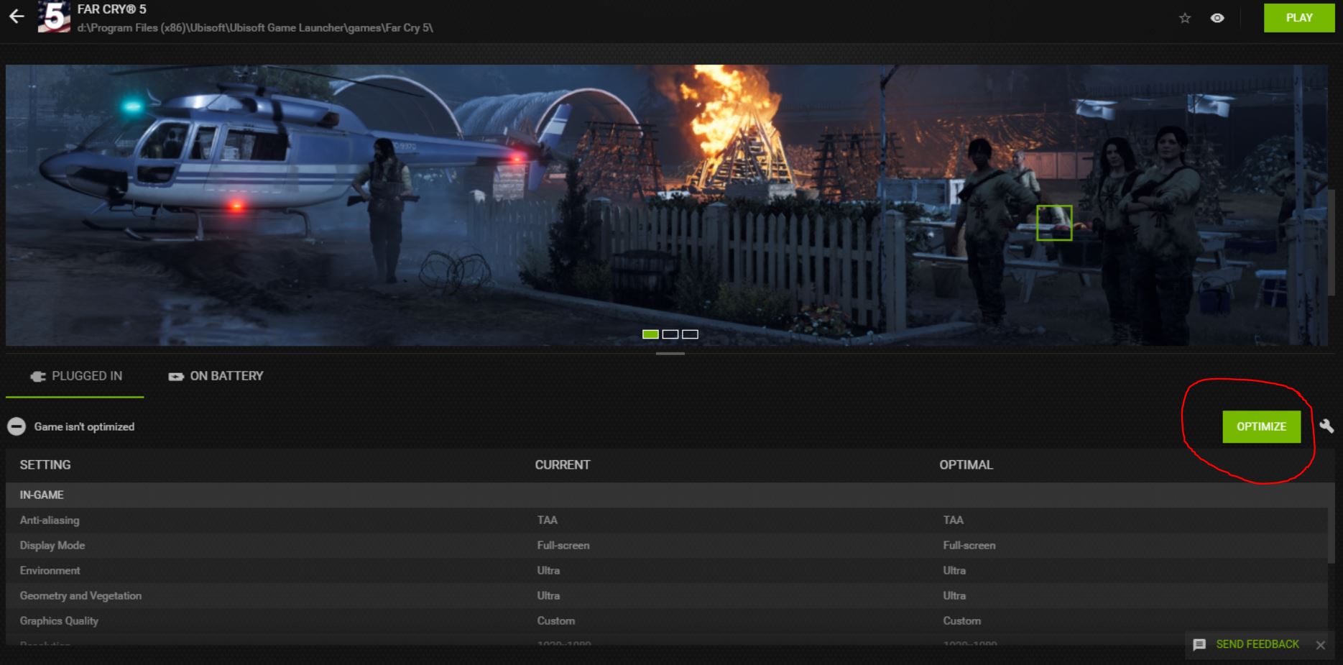The width and height of the screenshot is (1343, 665).
Task: Select the second screenshot carousel indicator
Action: 670,334
